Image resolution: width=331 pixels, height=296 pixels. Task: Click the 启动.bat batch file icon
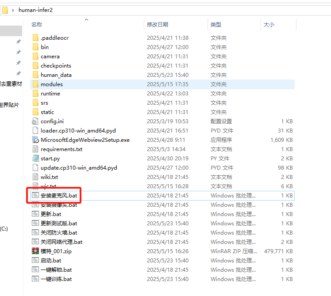click(35, 260)
